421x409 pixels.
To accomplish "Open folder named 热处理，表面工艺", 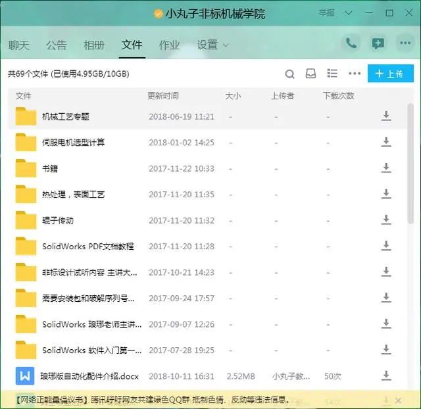I will (73, 194).
